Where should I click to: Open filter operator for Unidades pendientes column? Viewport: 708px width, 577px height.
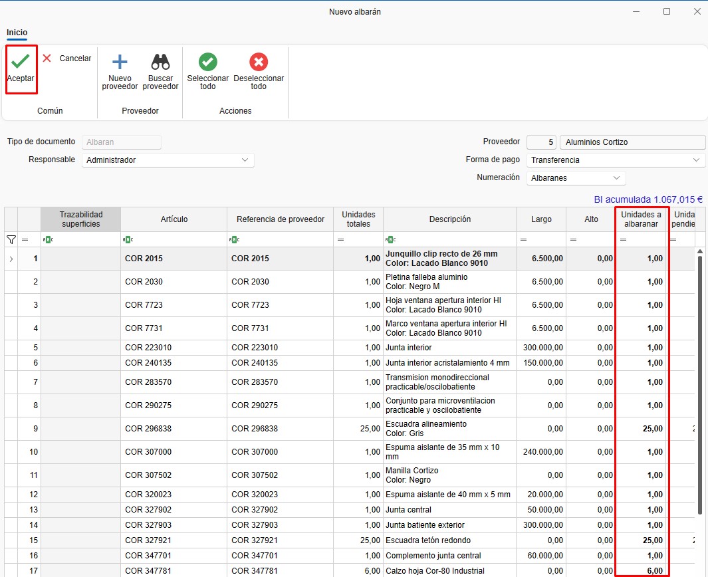pyautogui.click(x=673, y=240)
